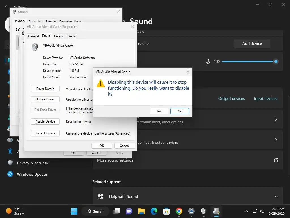The height and width of the screenshot is (218, 290).
Task: Open Microsoft Store from the taskbar
Action: [x=166, y=211]
